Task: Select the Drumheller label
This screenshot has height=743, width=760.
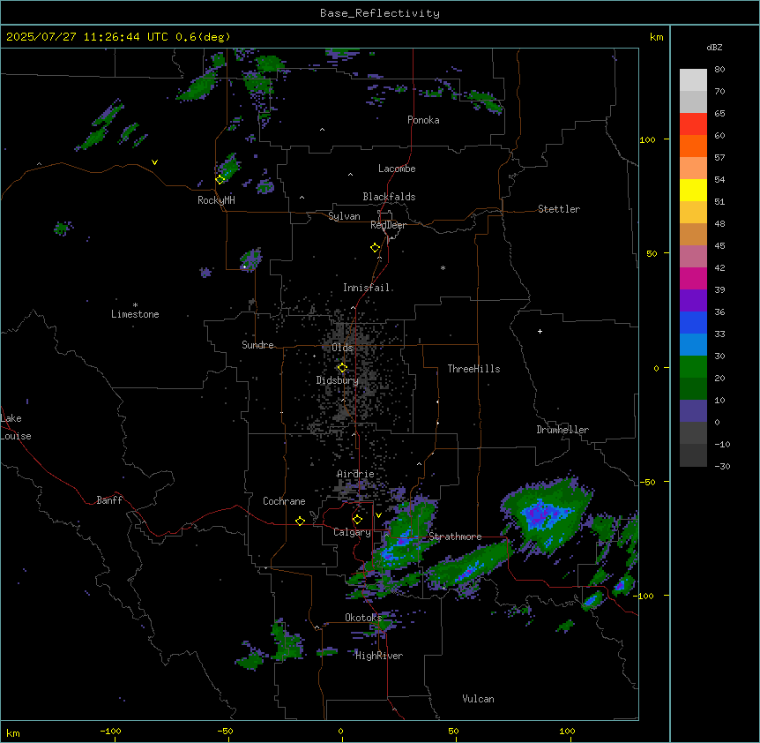Action: click(x=563, y=430)
